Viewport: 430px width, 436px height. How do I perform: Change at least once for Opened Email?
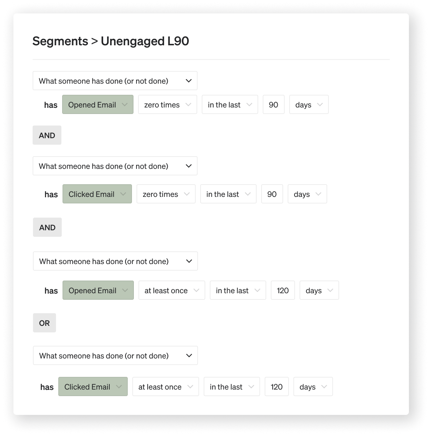[172, 290]
